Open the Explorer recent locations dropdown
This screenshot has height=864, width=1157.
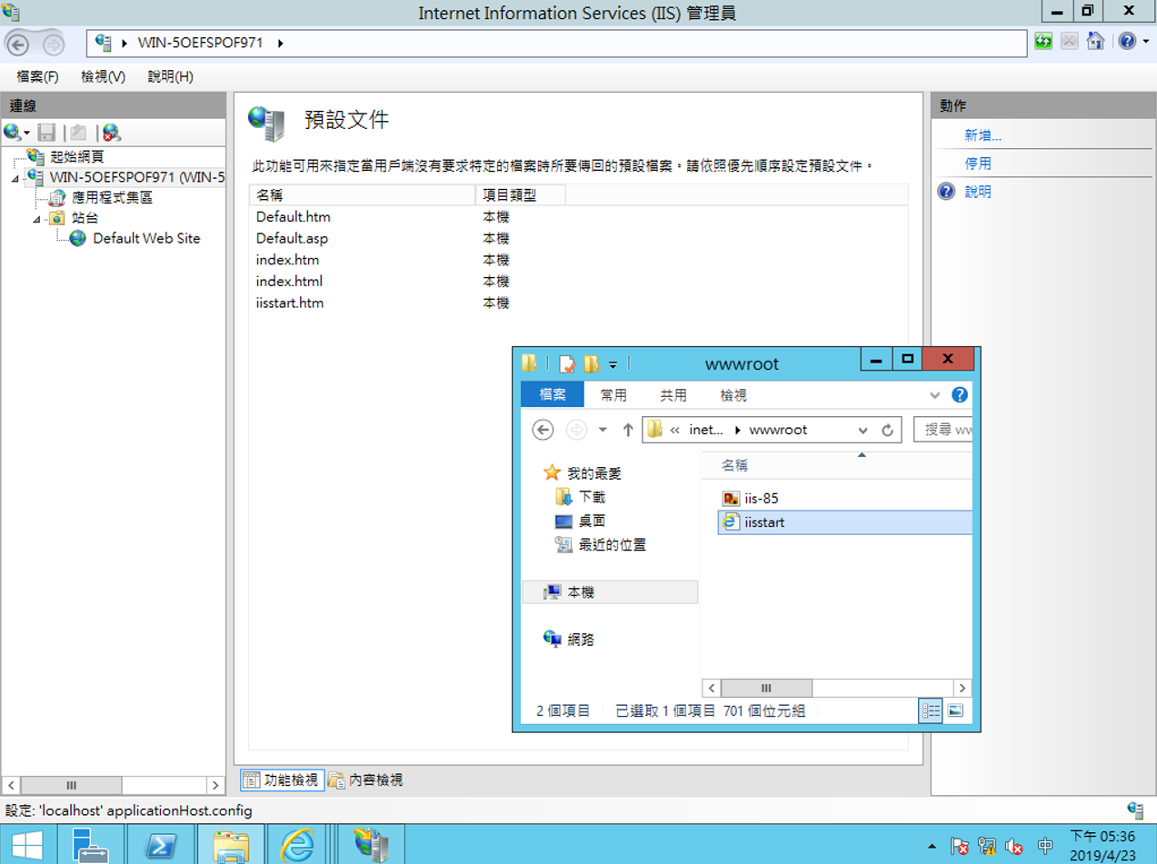coord(602,430)
